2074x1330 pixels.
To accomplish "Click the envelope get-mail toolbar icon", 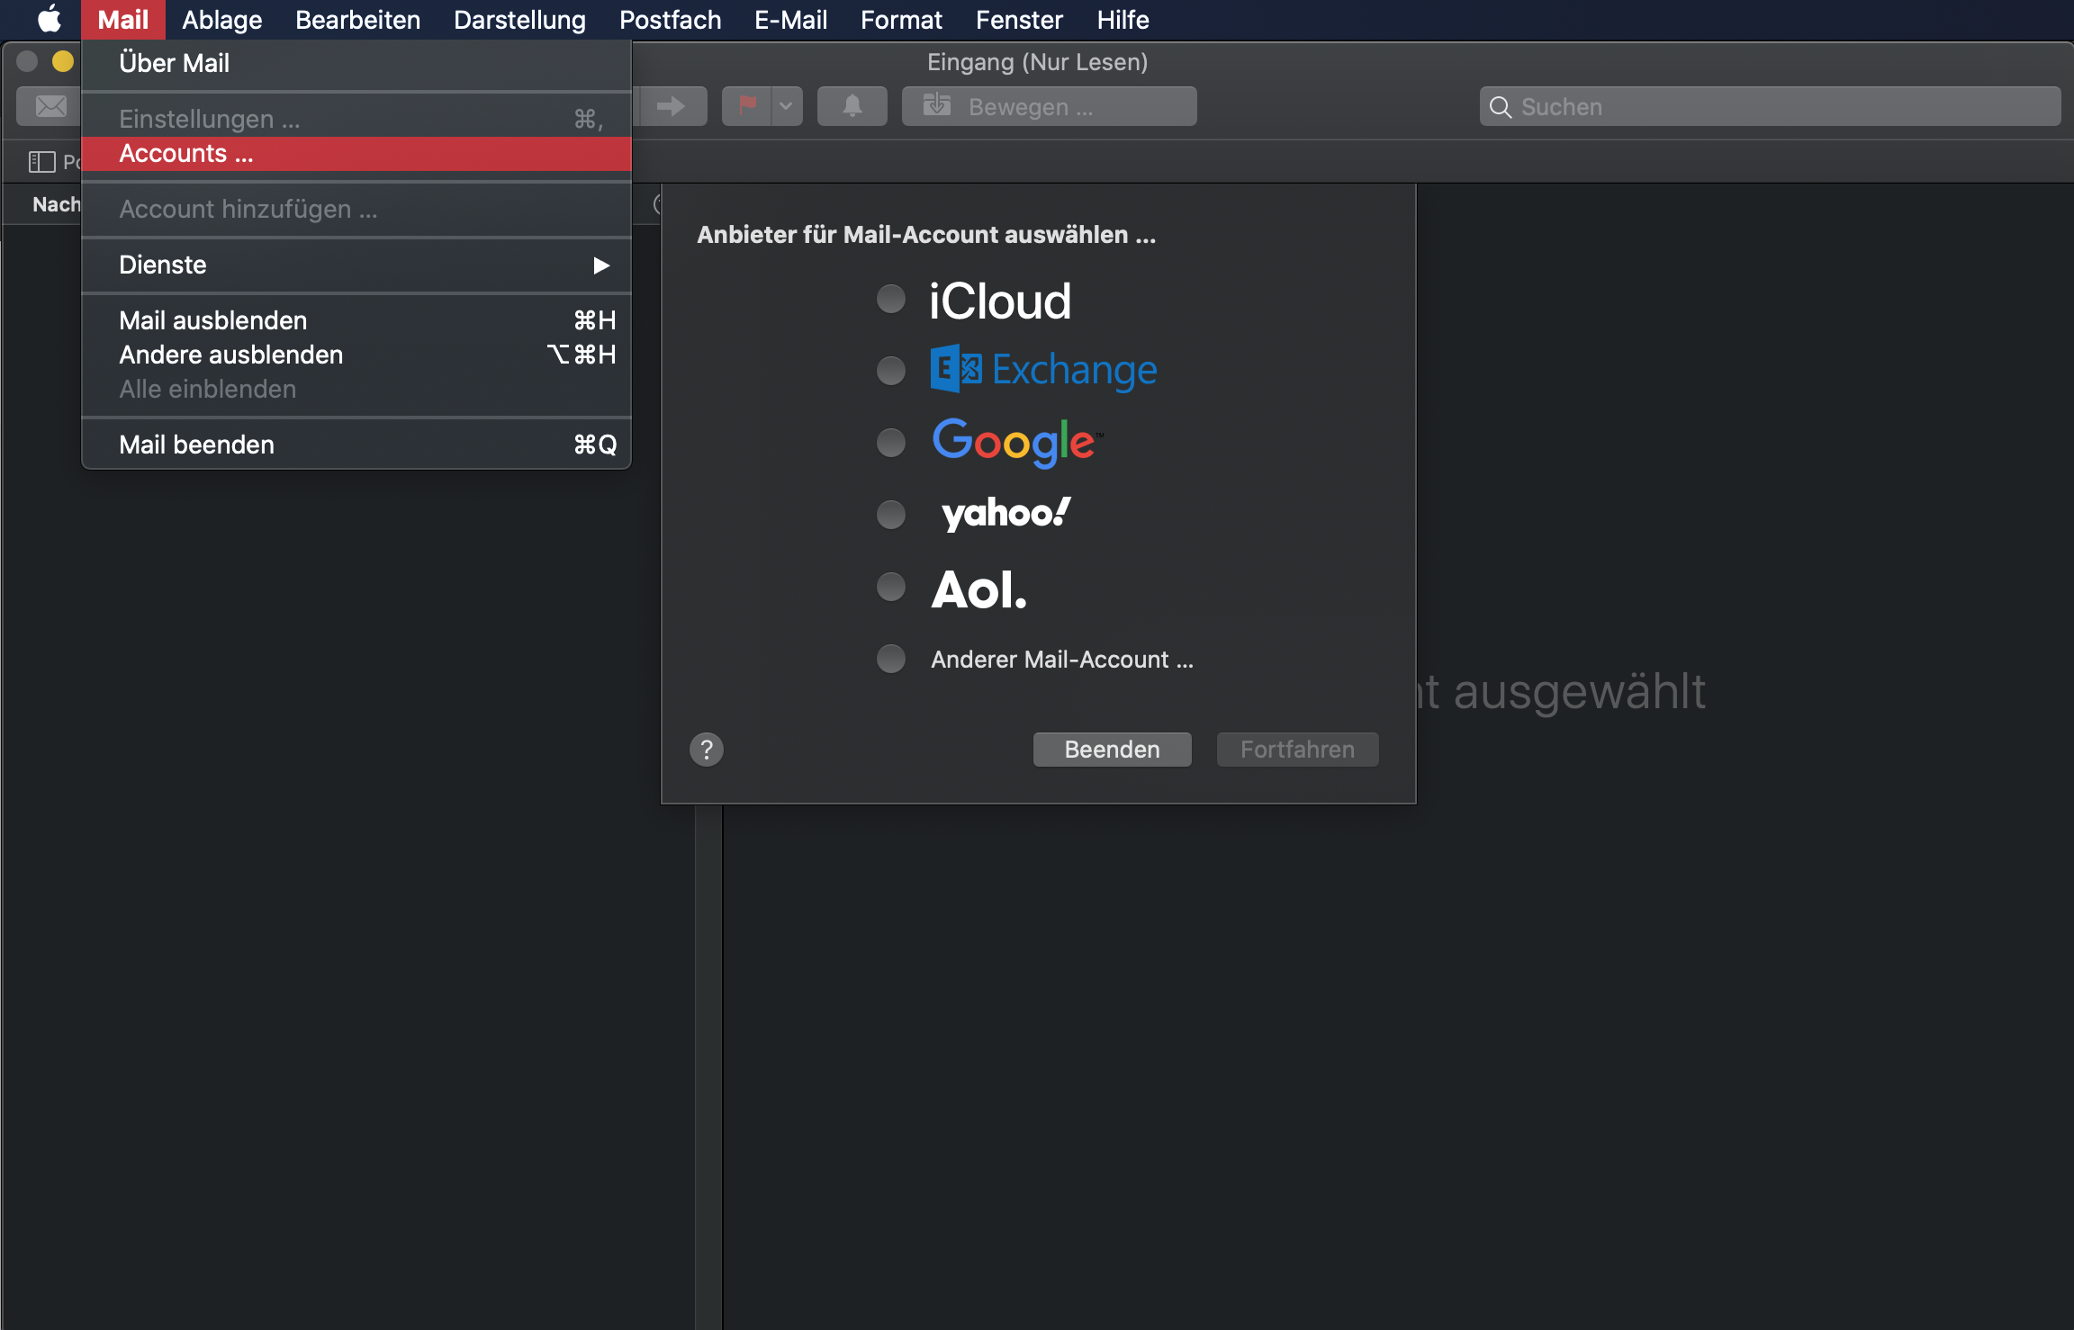I will pyautogui.click(x=50, y=106).
